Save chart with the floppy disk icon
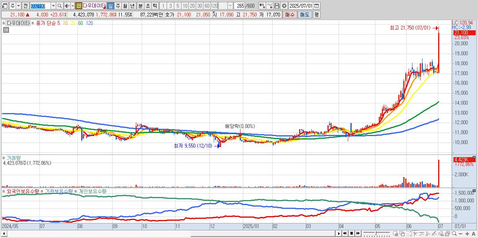The height and width of the screenshot is (238, 478). (277, 6)
